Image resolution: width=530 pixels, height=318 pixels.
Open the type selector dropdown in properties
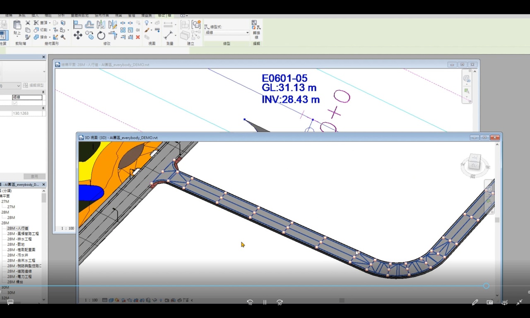point(10,86)
